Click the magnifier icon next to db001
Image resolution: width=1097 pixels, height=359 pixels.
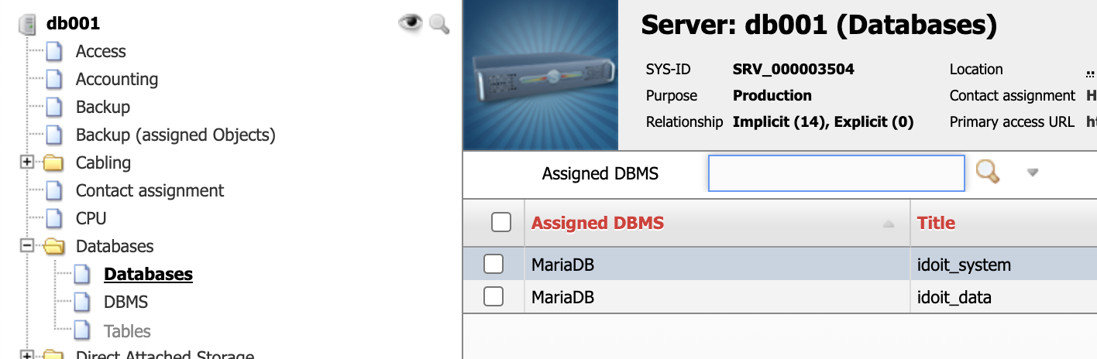[439, 24]
